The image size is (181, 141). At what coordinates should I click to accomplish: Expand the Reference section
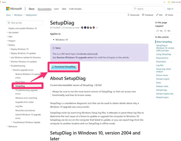(x=7, y=126)
